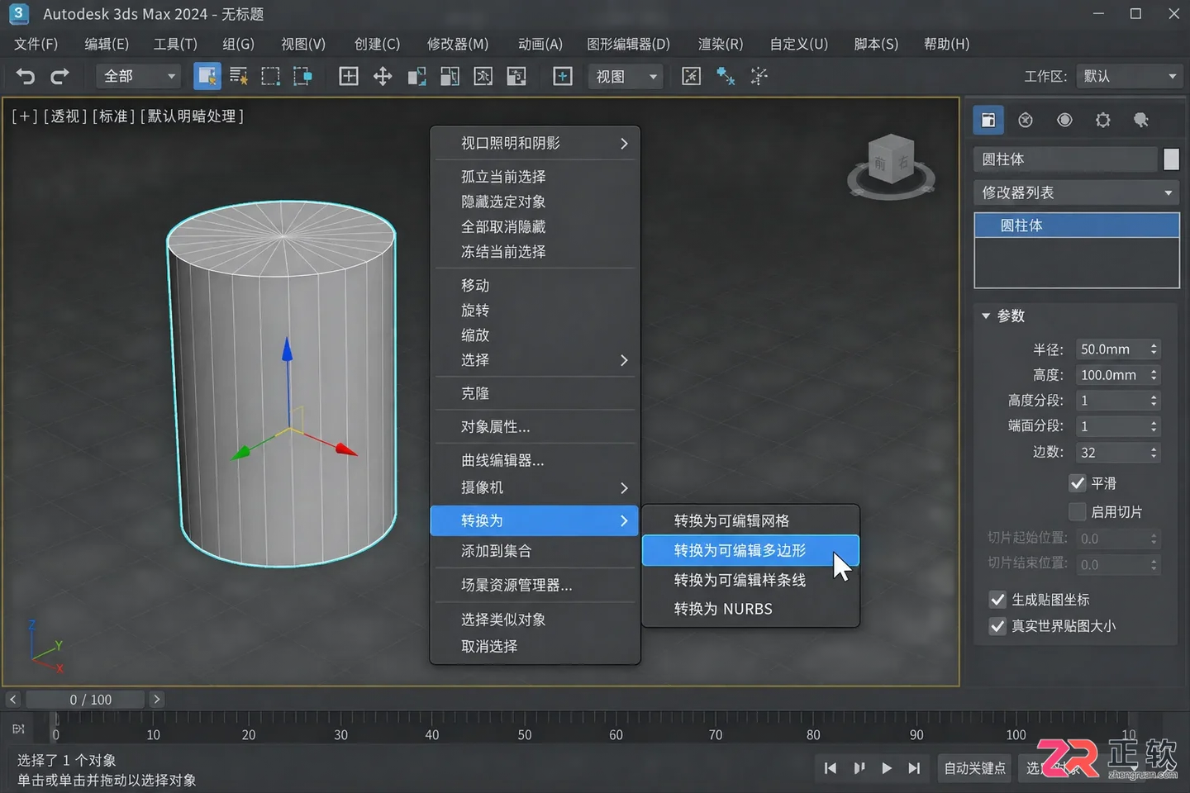Click the Align tool icon

pos(516,77)
